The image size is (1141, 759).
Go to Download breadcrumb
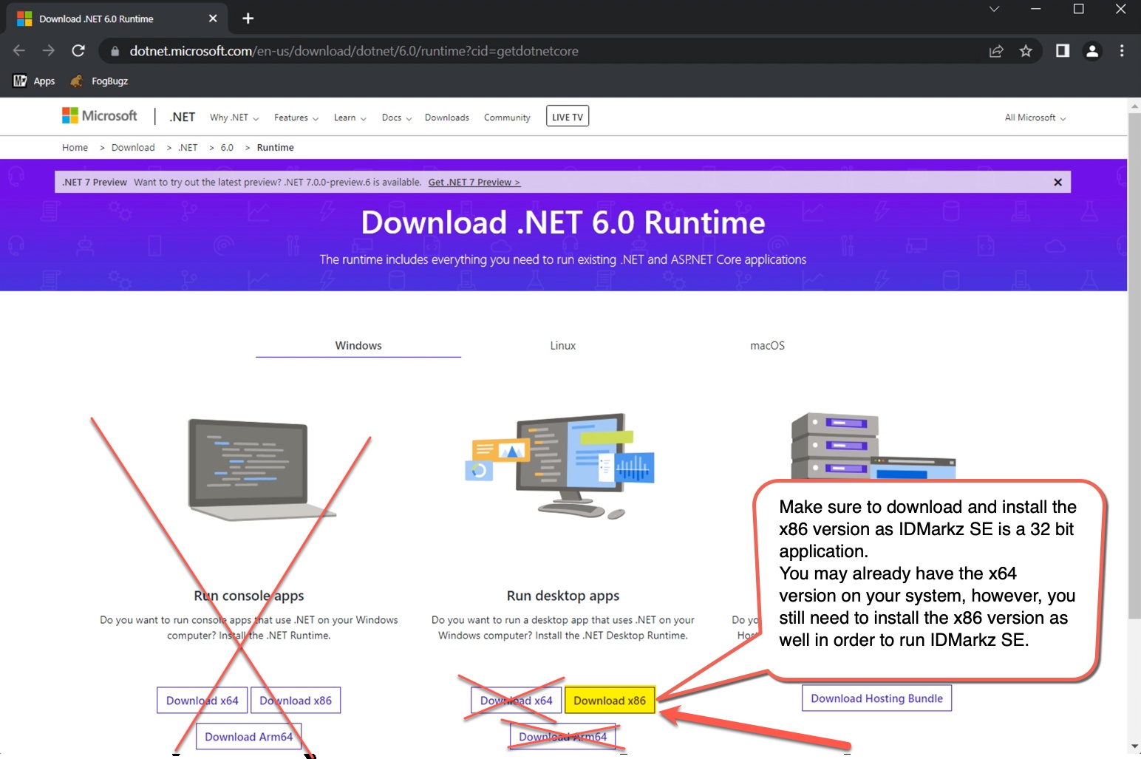coord(133,148)
